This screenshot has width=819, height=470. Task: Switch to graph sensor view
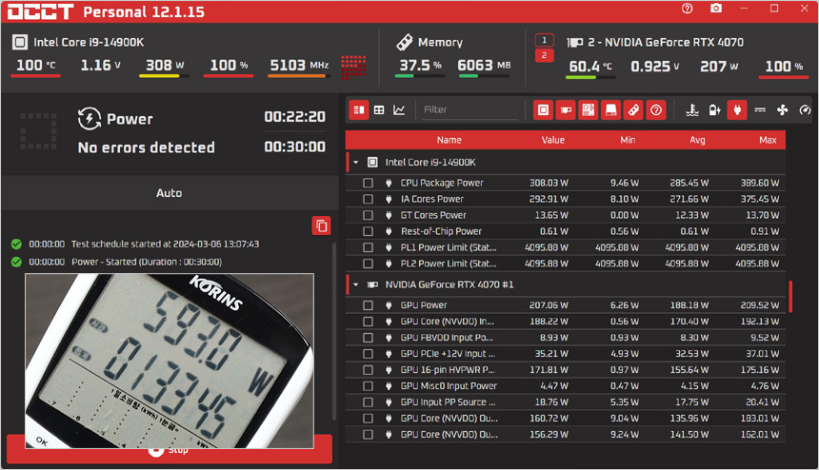pos(399,110)
